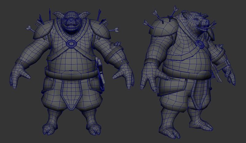The height and width of the screenshot is (143, 246).
Task: Select the circular chest medallion on front view
Action: [x=72, y=44]
